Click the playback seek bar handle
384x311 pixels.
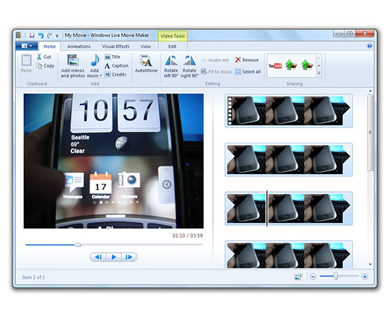(x=77, y=245)
